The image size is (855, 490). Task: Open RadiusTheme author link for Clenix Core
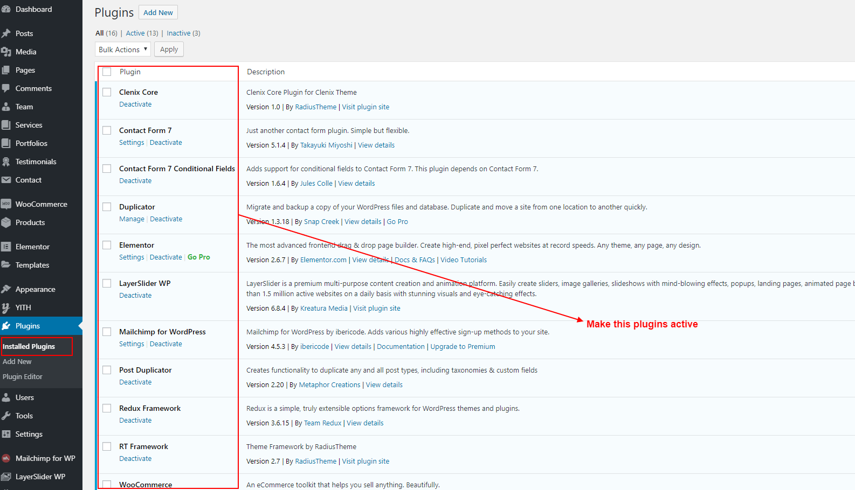pyautogui.click(x=315, y=107)
